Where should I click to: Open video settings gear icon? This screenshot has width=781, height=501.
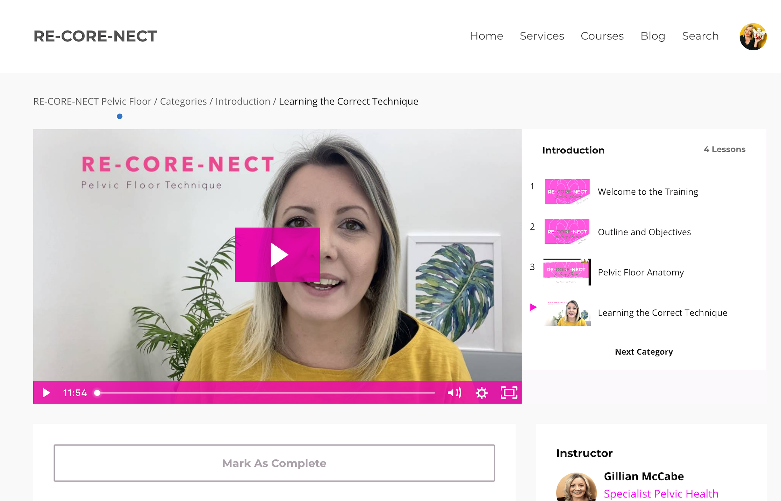click(481, 393)
